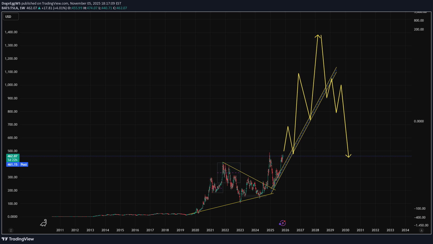This screenshot has height=244, width=433.
Task: Click the blue 461.15 post-market price label
Action: tap(12, 165)
